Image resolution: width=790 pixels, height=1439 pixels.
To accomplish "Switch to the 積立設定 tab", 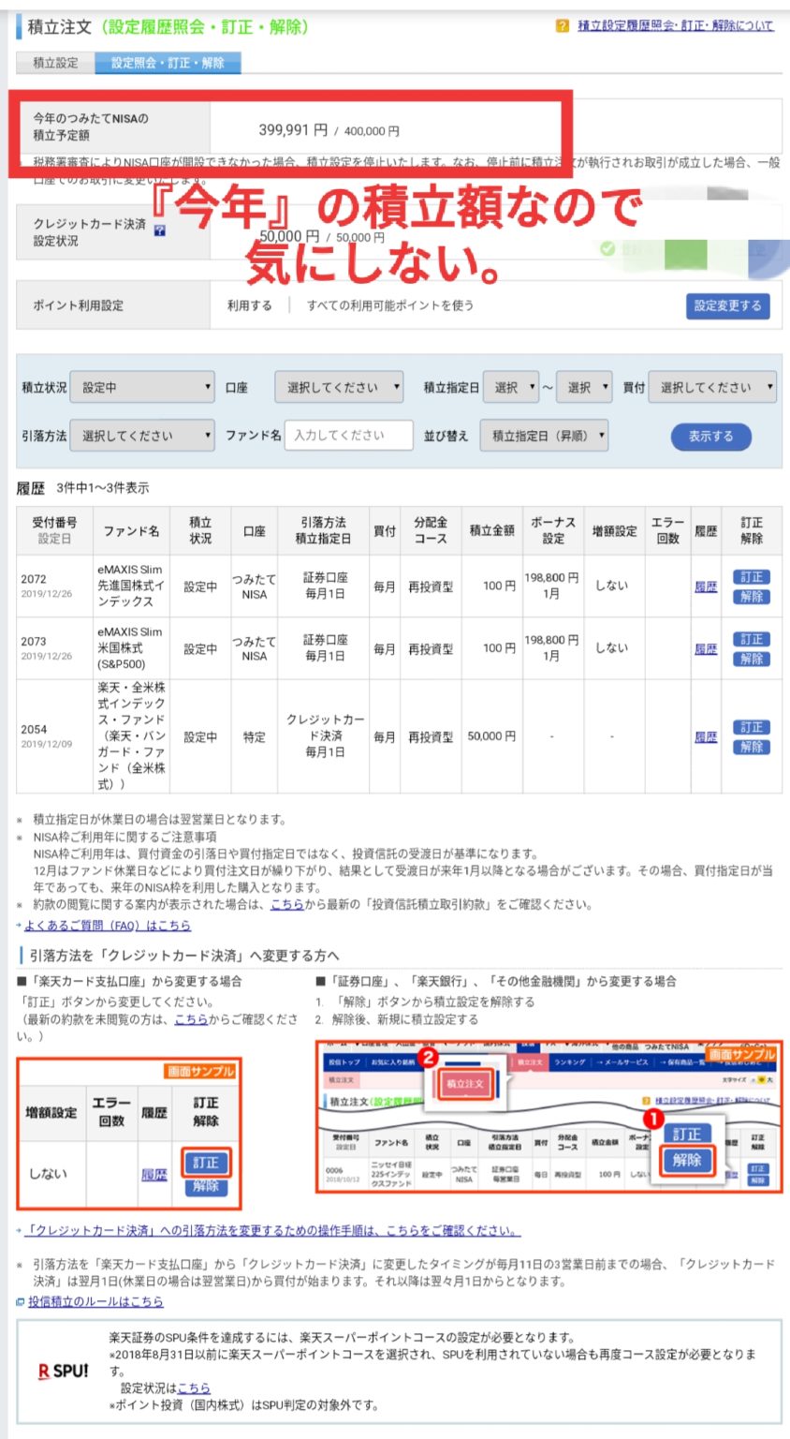I will (x=55, y=64).
